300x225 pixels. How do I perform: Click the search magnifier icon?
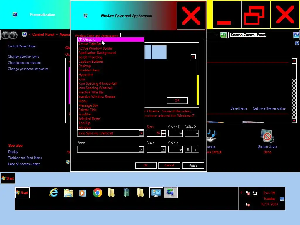coord(296,35)
